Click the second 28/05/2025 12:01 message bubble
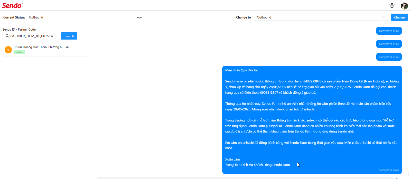Screen dimensions: 411x179 (x=389, y=44)
